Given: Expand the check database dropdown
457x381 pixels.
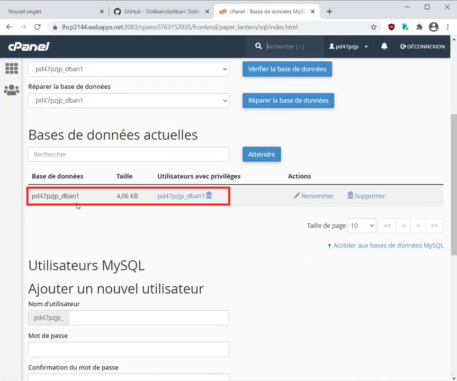Looking at the screenshot, I should (128, 69).
